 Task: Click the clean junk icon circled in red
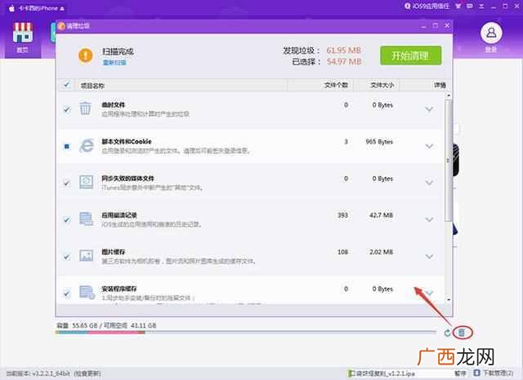coord(461,333)
